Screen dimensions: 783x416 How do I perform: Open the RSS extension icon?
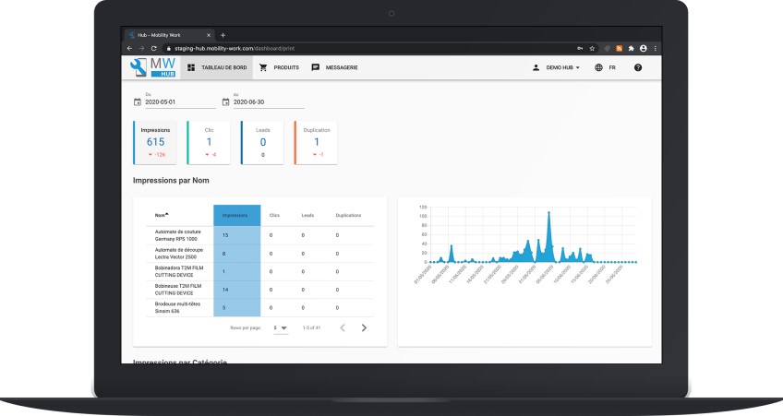[619, 48]
